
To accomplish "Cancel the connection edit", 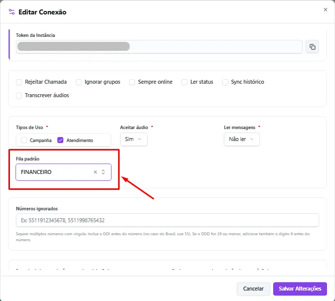I will (253, 289).
